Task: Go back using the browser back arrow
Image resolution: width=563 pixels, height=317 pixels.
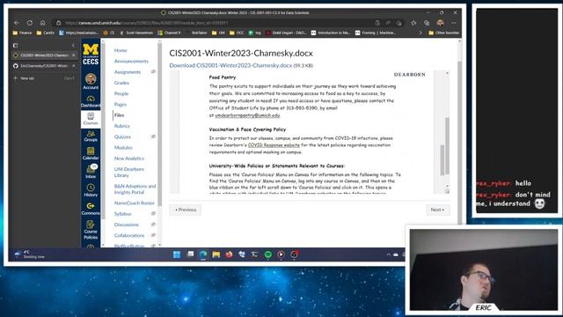Action: tap(17, 23)
